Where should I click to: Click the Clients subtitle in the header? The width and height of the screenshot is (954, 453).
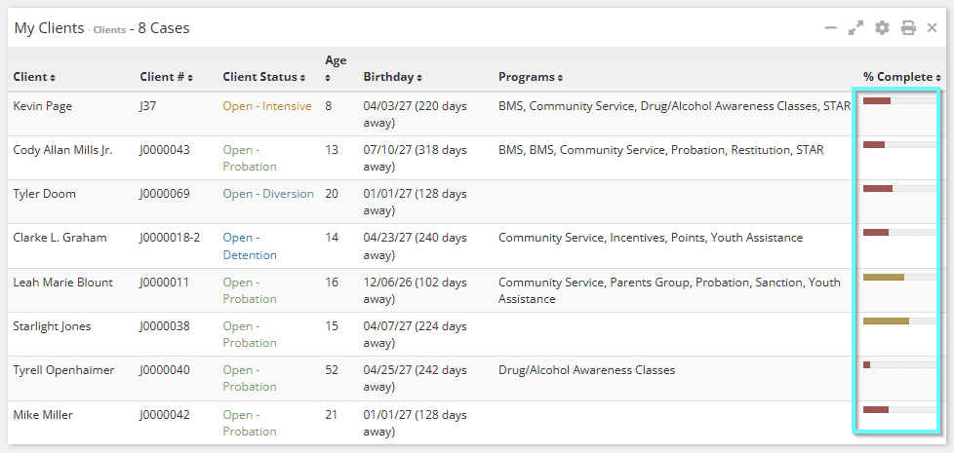[109, 30]
